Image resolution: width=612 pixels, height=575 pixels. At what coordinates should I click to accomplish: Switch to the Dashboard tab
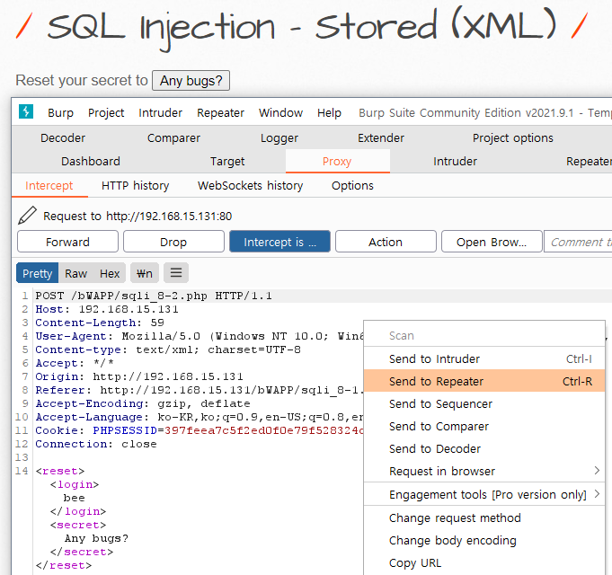[91, 161]
